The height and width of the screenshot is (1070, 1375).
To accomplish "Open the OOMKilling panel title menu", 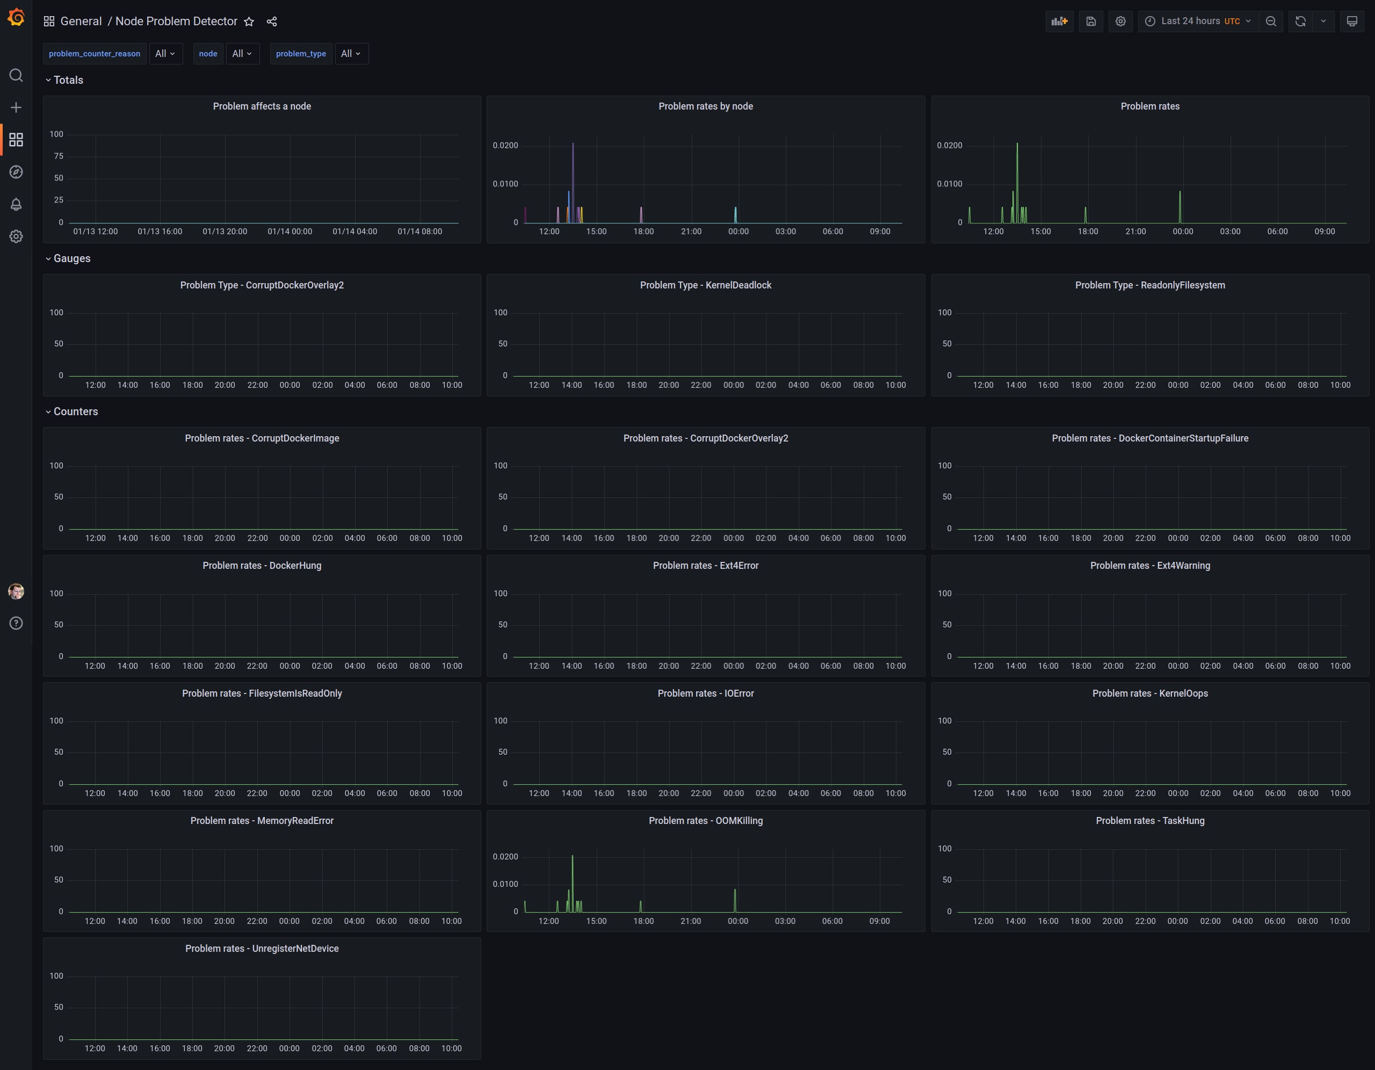I will click(705, 821).
